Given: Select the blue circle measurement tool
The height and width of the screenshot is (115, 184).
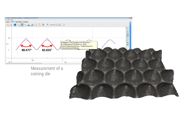Looking at the screenshot, I should 15,25.
